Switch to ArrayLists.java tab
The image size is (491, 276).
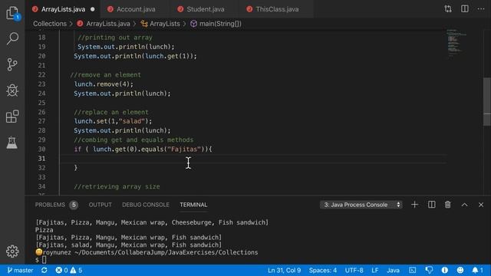[x=63, y=9]
